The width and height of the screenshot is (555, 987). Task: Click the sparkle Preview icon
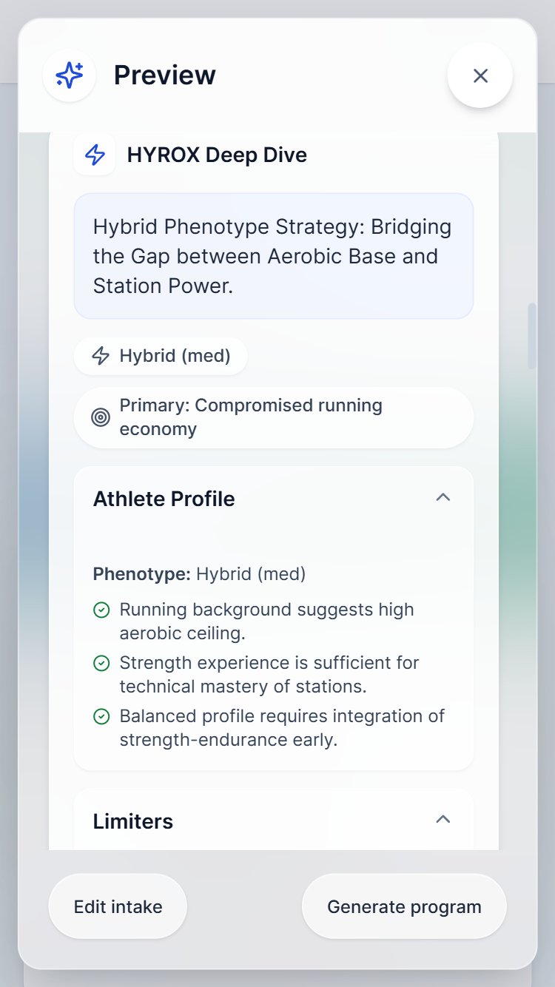coord(70,75)
